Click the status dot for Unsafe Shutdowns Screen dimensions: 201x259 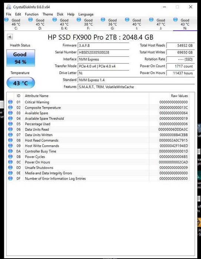click(x=10, y=167)
